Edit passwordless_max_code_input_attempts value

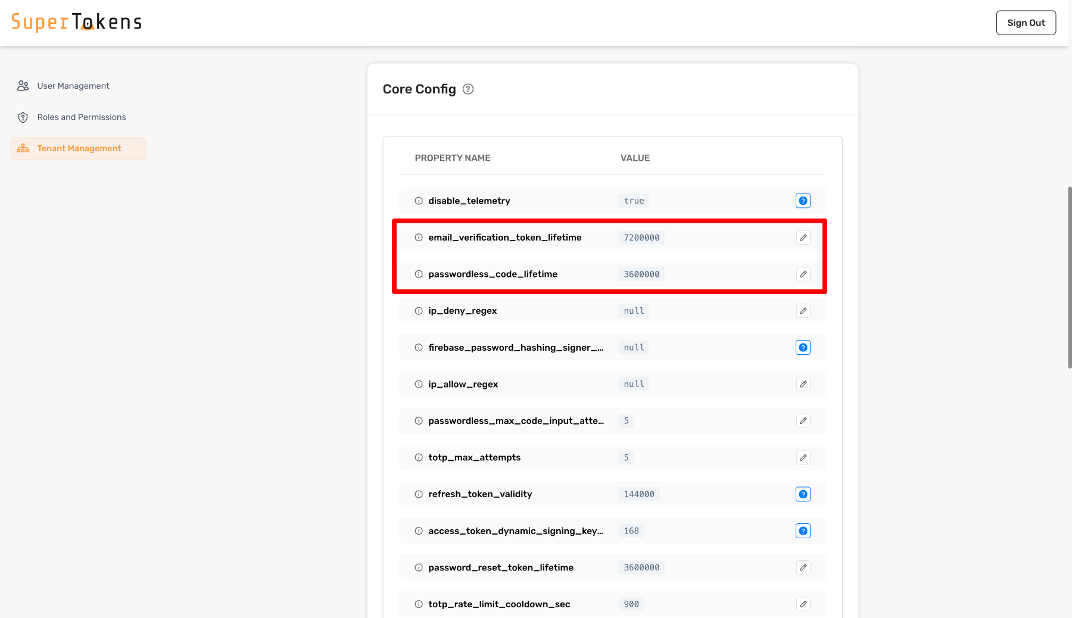click(x=803, y=420)
